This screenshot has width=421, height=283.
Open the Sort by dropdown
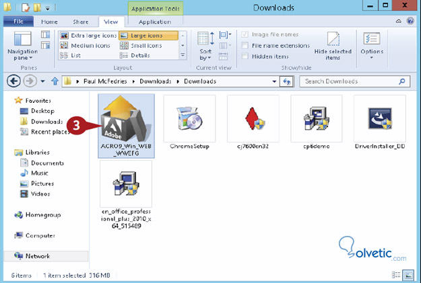pos(205,46)
